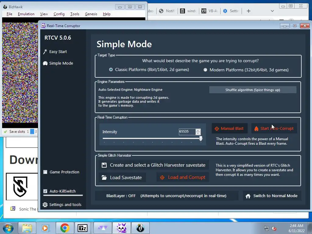Expand the browser tab search chevron

(x=272, y=11)
